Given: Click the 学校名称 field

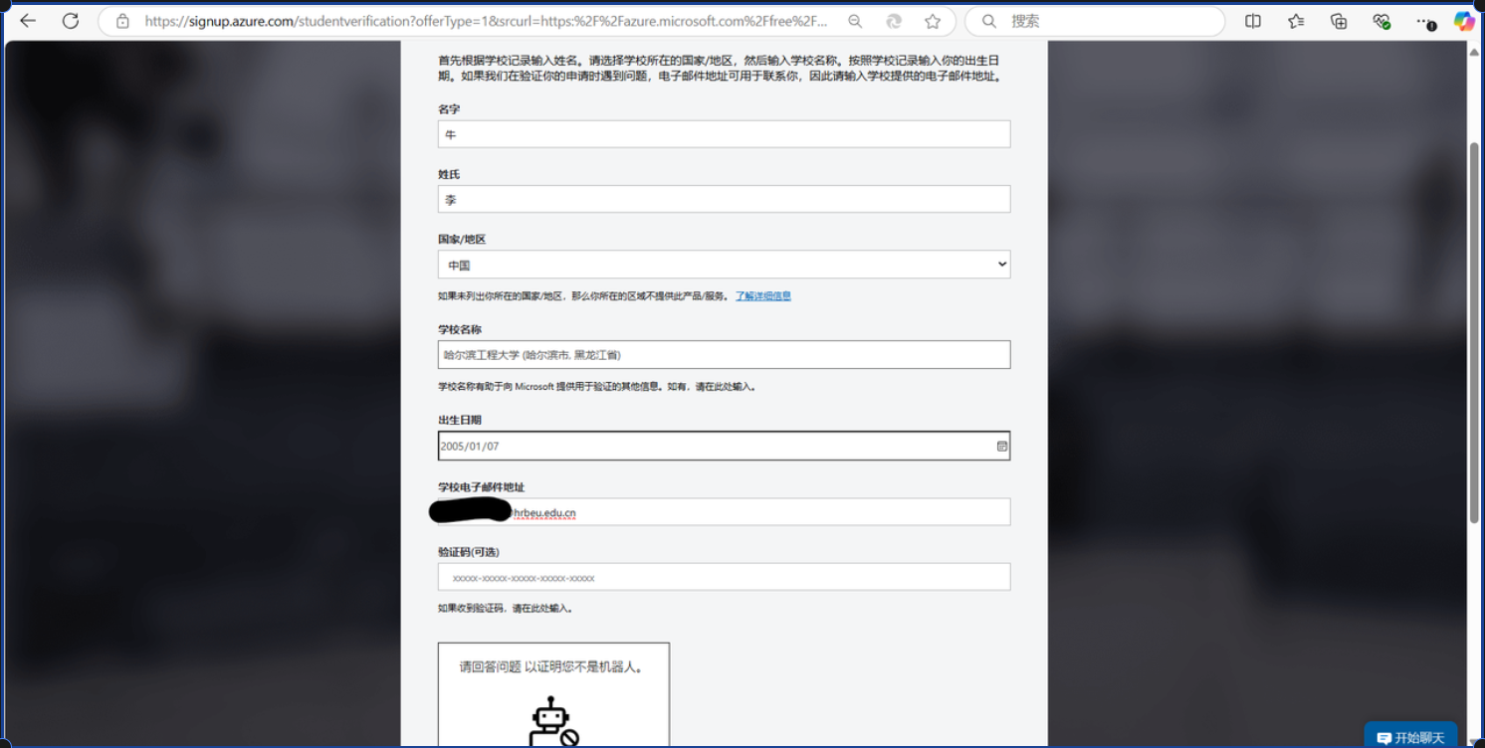Looking at the screenshot, I should (724, 355).
